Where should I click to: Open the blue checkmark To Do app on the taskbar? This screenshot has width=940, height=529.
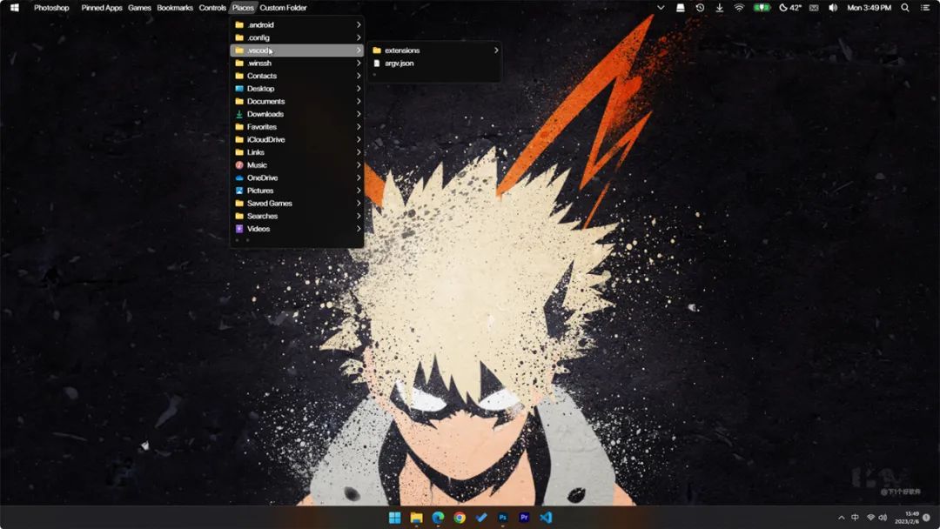[x=480, y=517]
